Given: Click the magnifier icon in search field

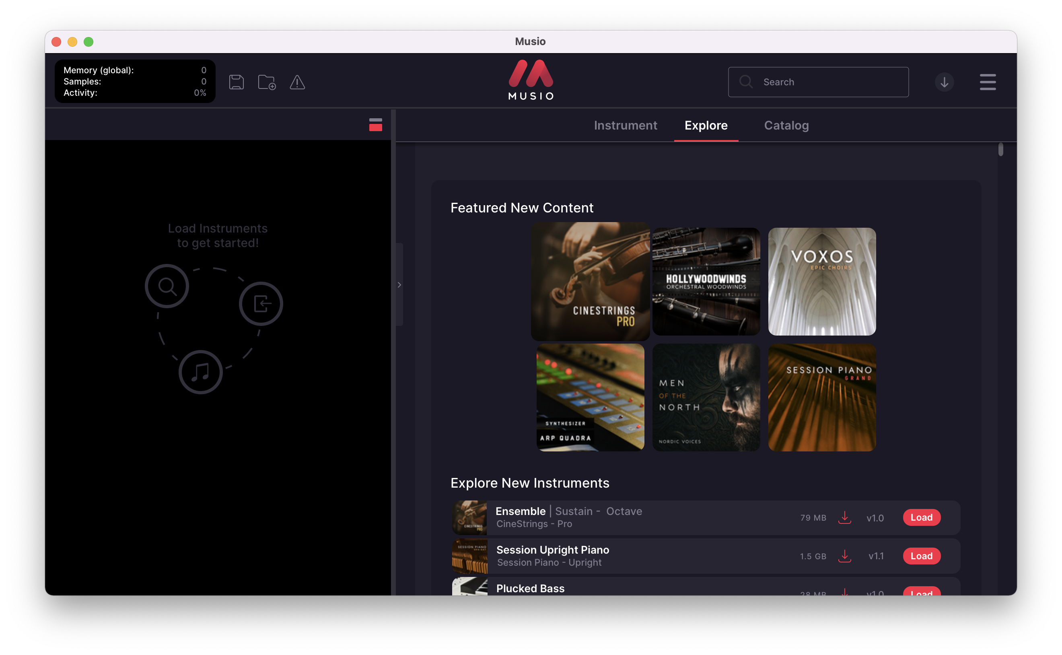Looking at the screenshot, I should pos(746,82).
